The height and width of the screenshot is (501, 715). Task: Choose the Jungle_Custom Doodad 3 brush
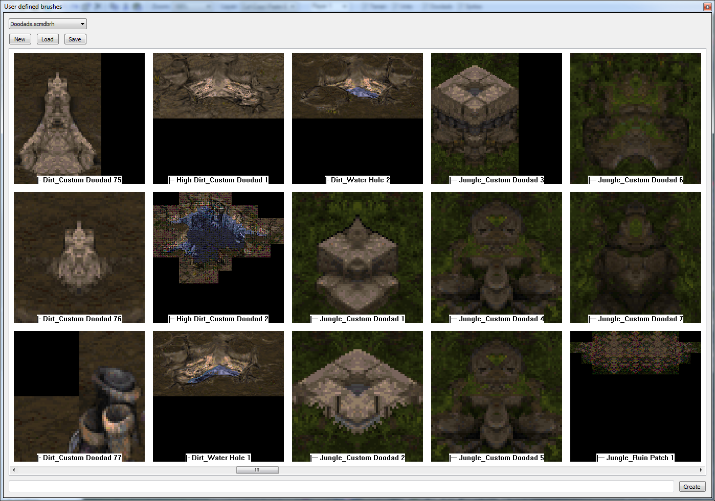pyautogui.click(x=497, y=118)
